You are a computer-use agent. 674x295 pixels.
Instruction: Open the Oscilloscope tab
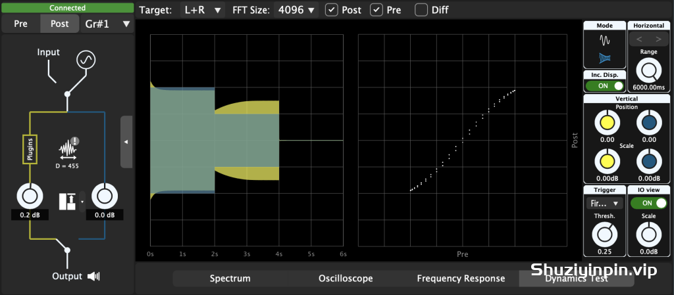tap(346, 279)
